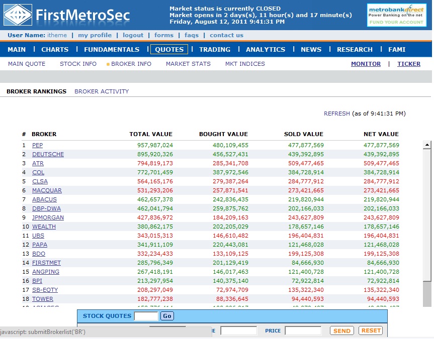
Task: Switch to MKT INDICES submenu
Action: [245, 64]
